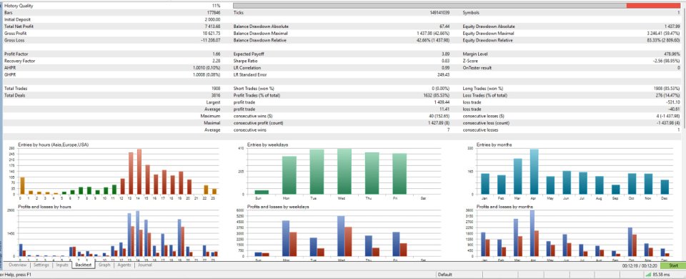Switch to the Settings tab

tap(41, 265)
